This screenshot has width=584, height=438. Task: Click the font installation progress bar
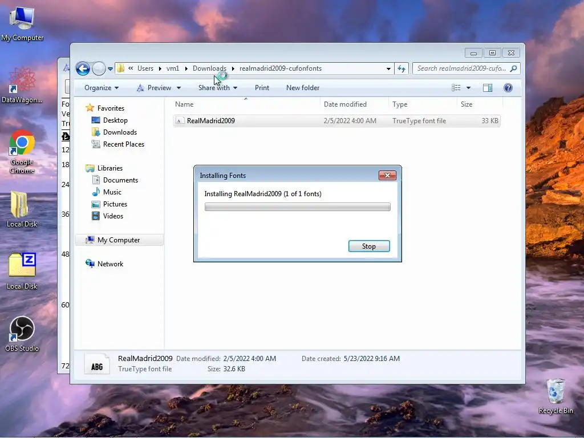297,206
